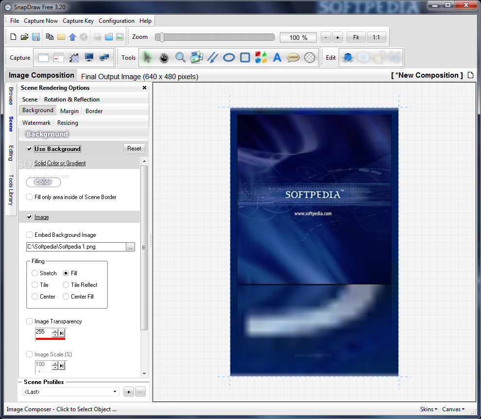
Task: Save with the floppy disk icon
Action: pos(36,37)
